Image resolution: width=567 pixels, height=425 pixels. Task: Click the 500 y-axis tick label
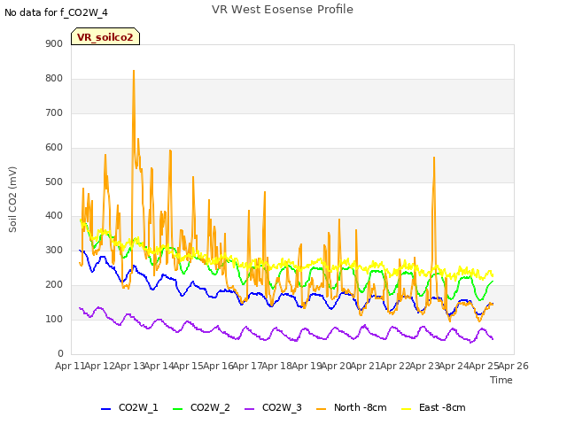click(x=54, y=182)
